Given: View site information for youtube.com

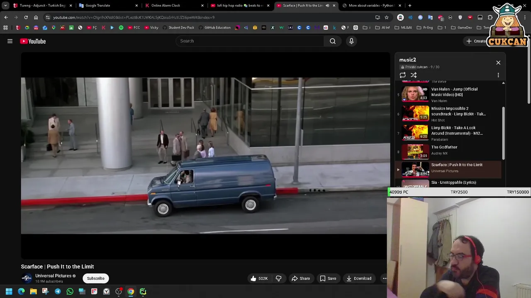Looking at the screenshot, I should pos(48,17).
